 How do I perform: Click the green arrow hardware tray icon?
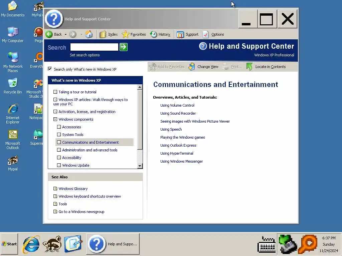tap(288, 244)
